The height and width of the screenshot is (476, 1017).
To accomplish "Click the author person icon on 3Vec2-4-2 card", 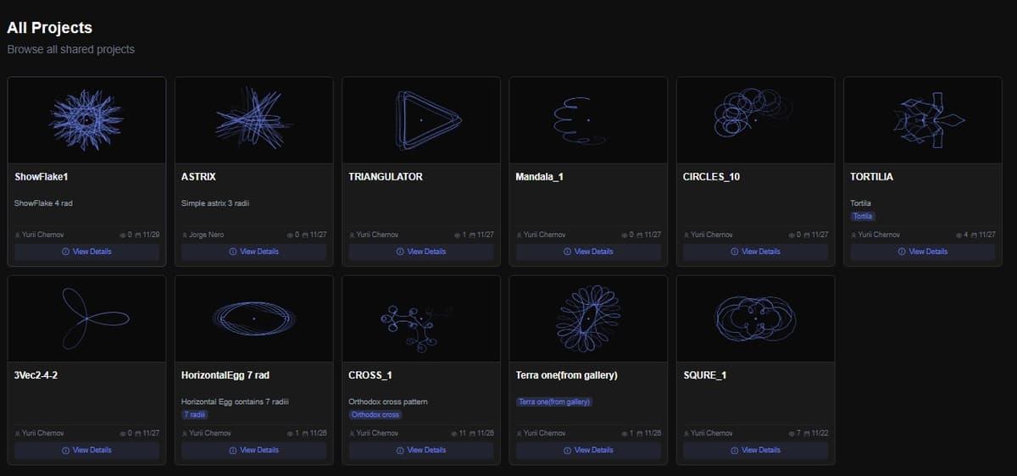I will [18, 433].
